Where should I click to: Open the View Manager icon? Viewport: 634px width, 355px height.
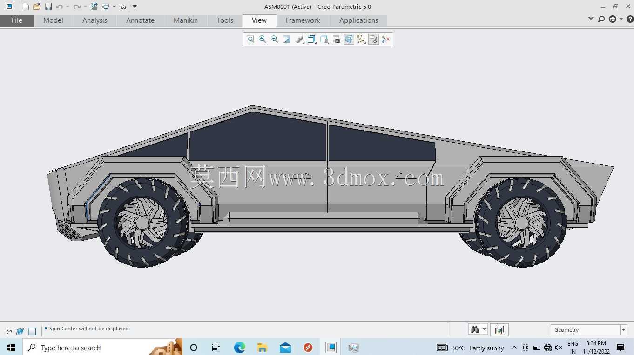pos(337,39)
